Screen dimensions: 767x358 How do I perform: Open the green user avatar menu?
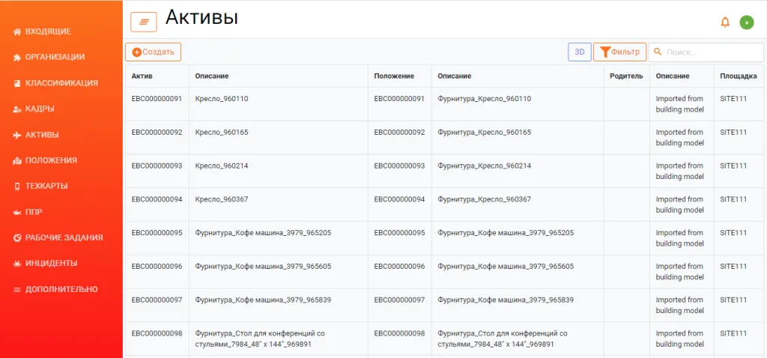point(747,22)
